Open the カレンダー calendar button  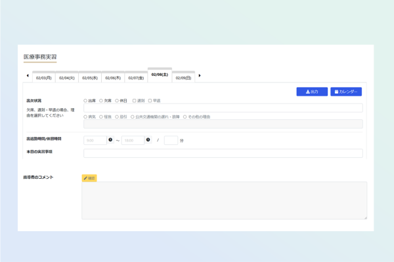[346, 92]
